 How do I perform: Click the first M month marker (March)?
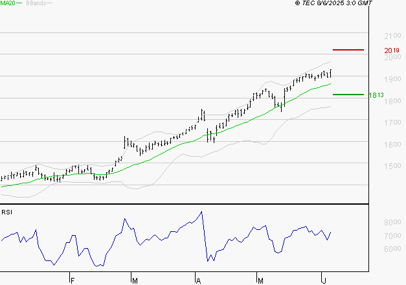click(x=135, y=281)
